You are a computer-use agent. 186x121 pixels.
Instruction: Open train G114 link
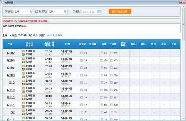[x=11, y=105]
